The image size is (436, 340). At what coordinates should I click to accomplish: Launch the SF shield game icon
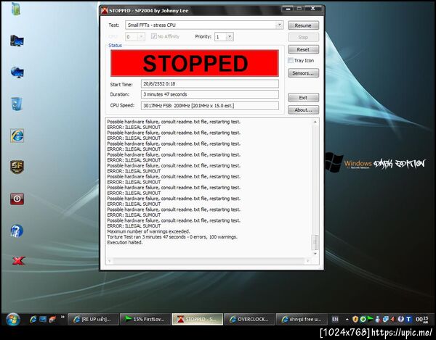point(17,167)
